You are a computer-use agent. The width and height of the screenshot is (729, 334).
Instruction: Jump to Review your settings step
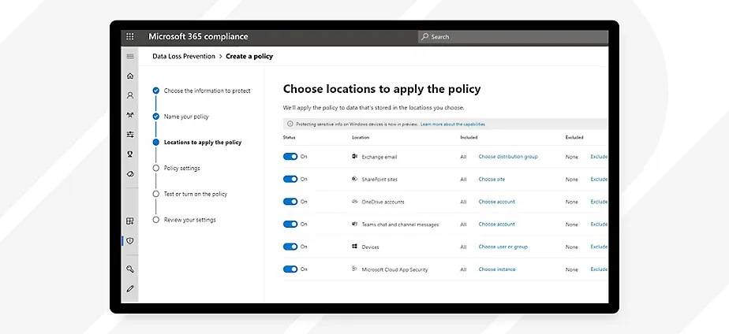(189, 220)
